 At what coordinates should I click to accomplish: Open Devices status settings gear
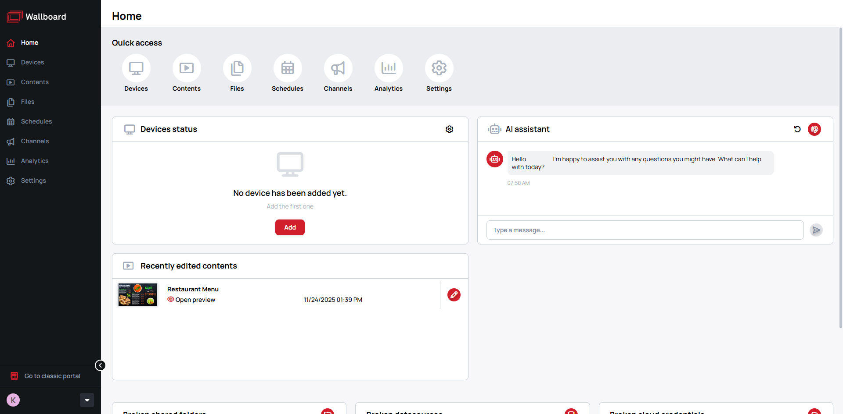pyautogui.click(x=450, y=129)
